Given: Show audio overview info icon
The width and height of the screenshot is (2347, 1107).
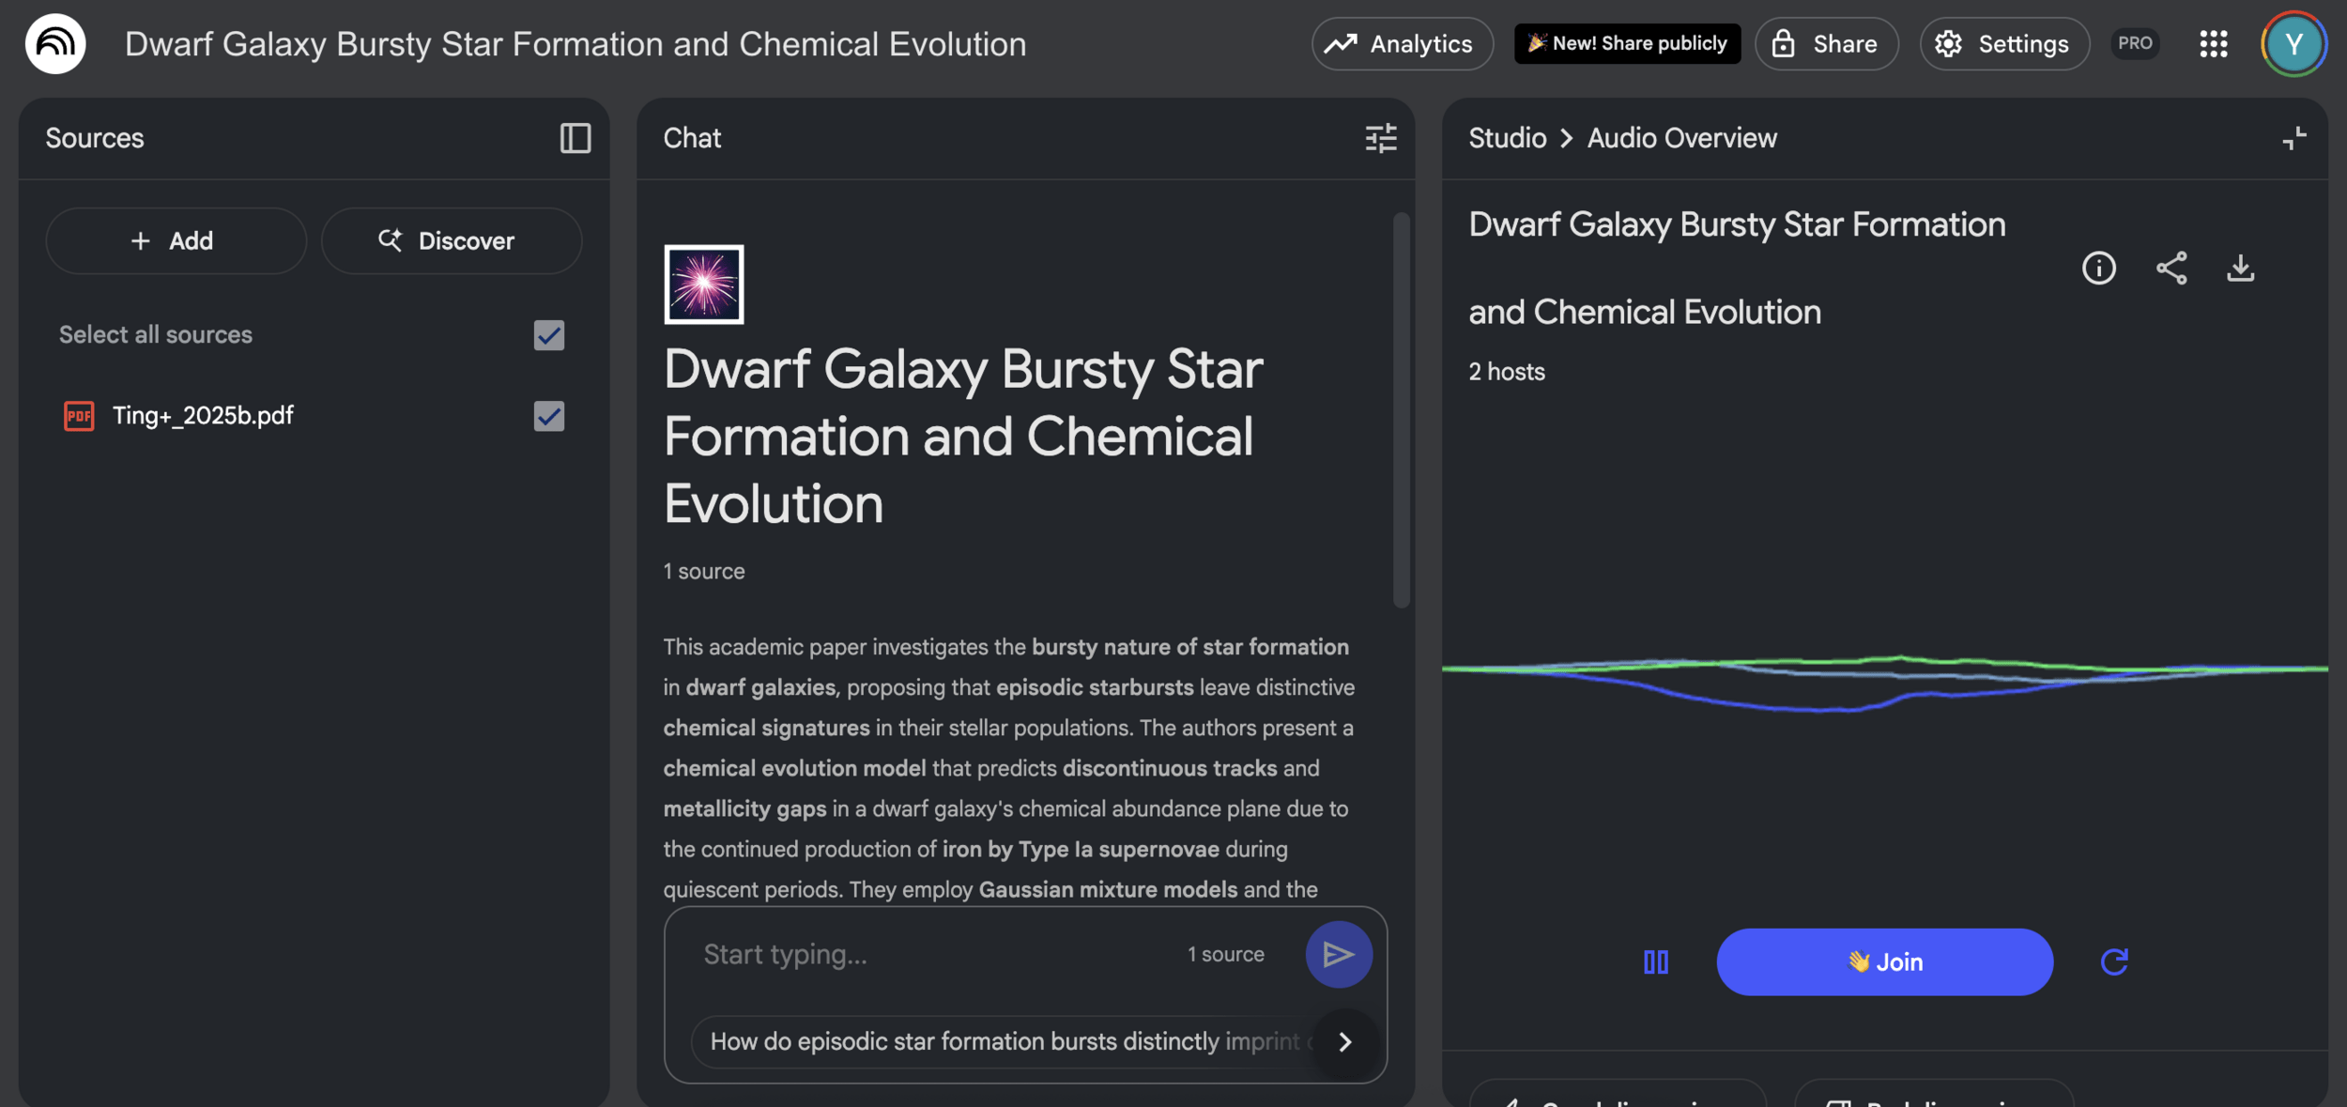Looking at the screenshot, I should [x=2098, y=269].
